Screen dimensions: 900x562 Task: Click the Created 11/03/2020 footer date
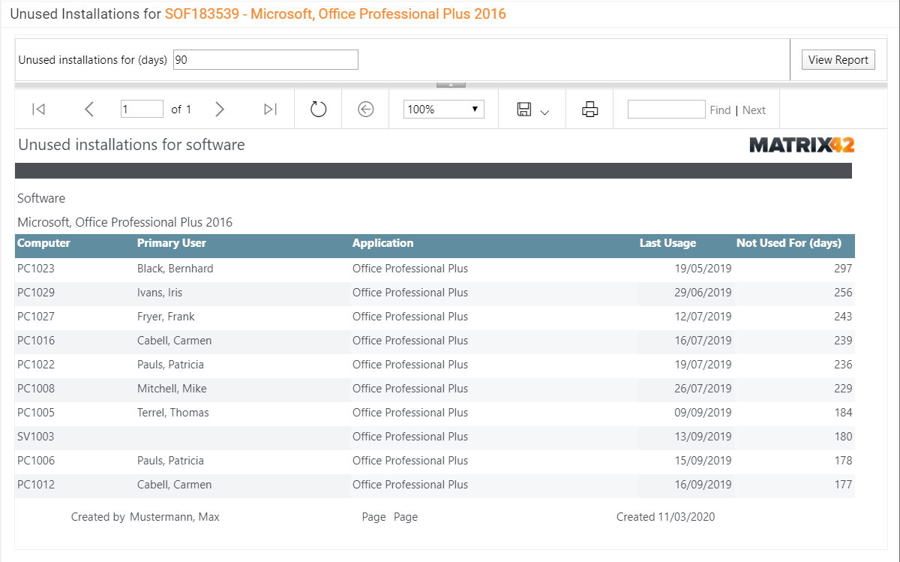(x=666, y=517)
